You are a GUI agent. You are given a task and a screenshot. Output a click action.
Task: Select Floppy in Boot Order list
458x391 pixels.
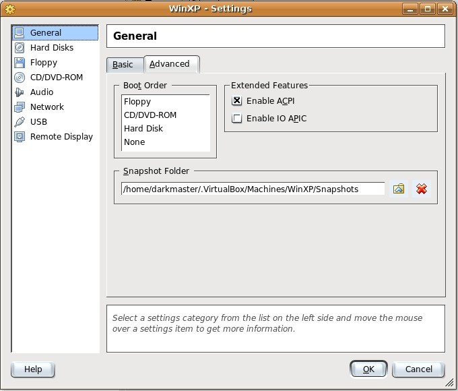click(x=166, y=102)
